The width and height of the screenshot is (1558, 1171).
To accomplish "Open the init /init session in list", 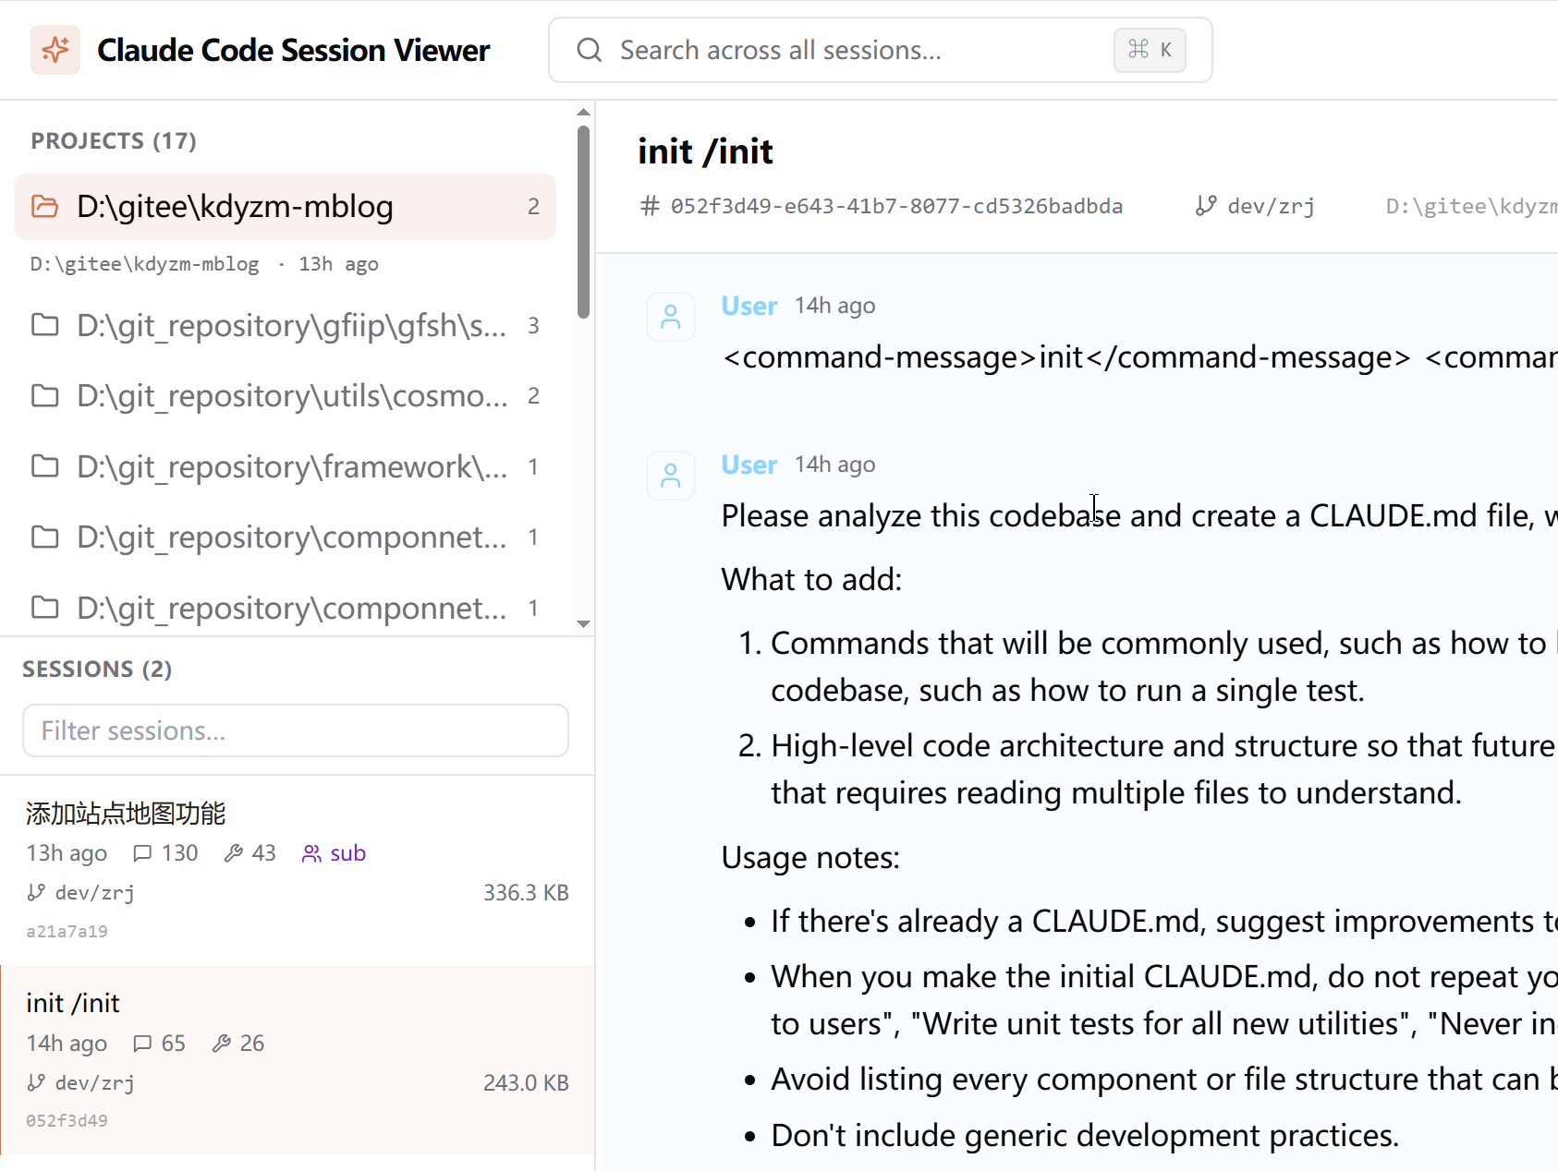I will (x=297, y=1060).
